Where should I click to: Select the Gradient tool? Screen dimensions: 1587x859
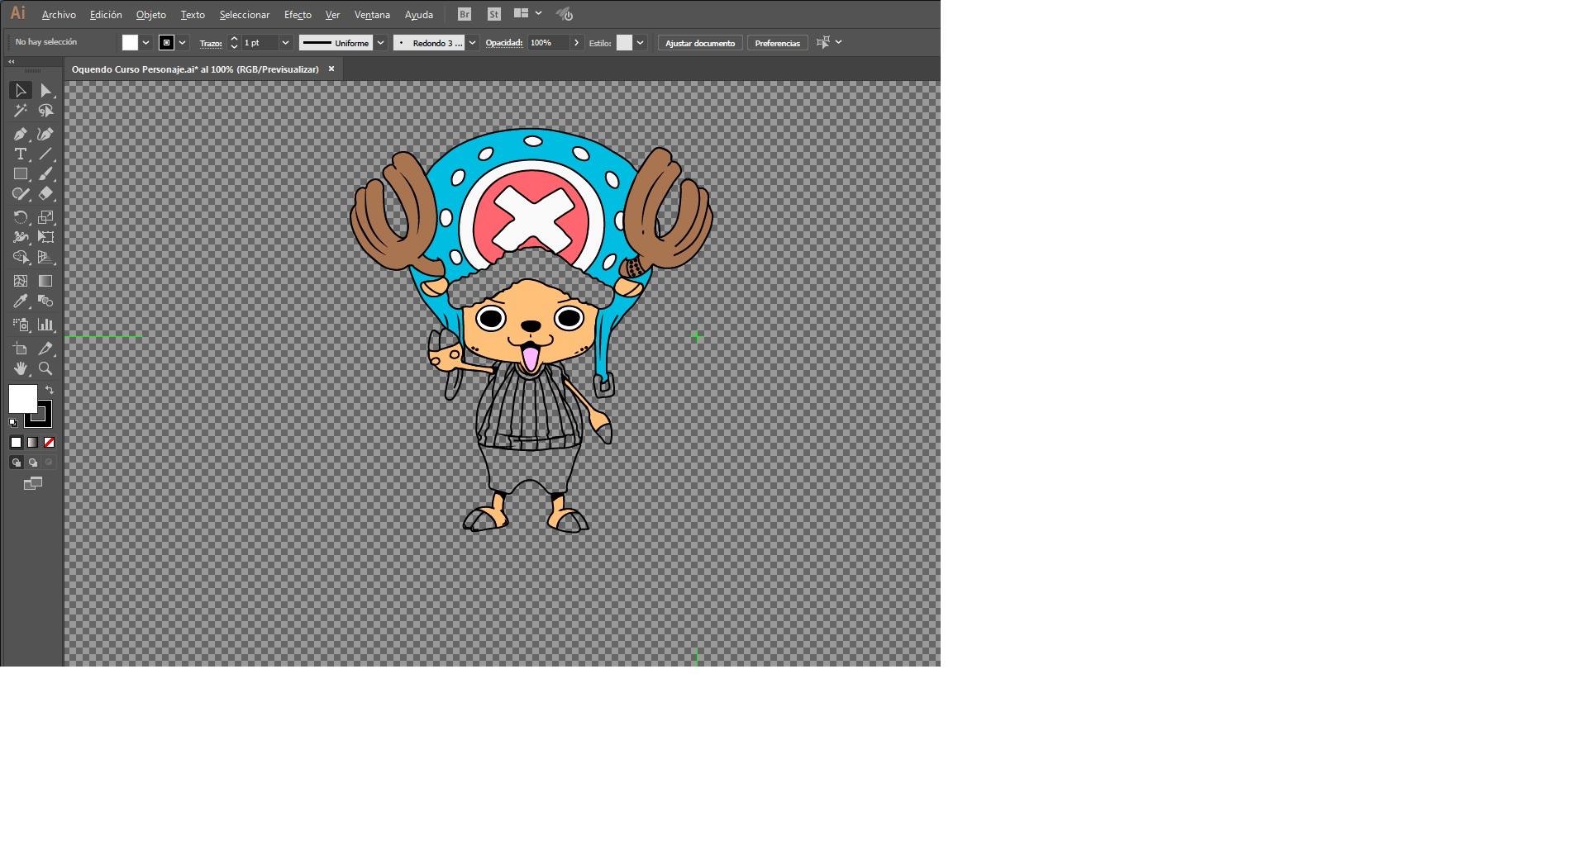46,281
